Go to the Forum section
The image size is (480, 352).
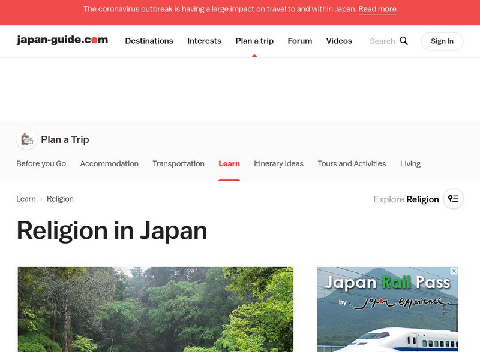299,41
